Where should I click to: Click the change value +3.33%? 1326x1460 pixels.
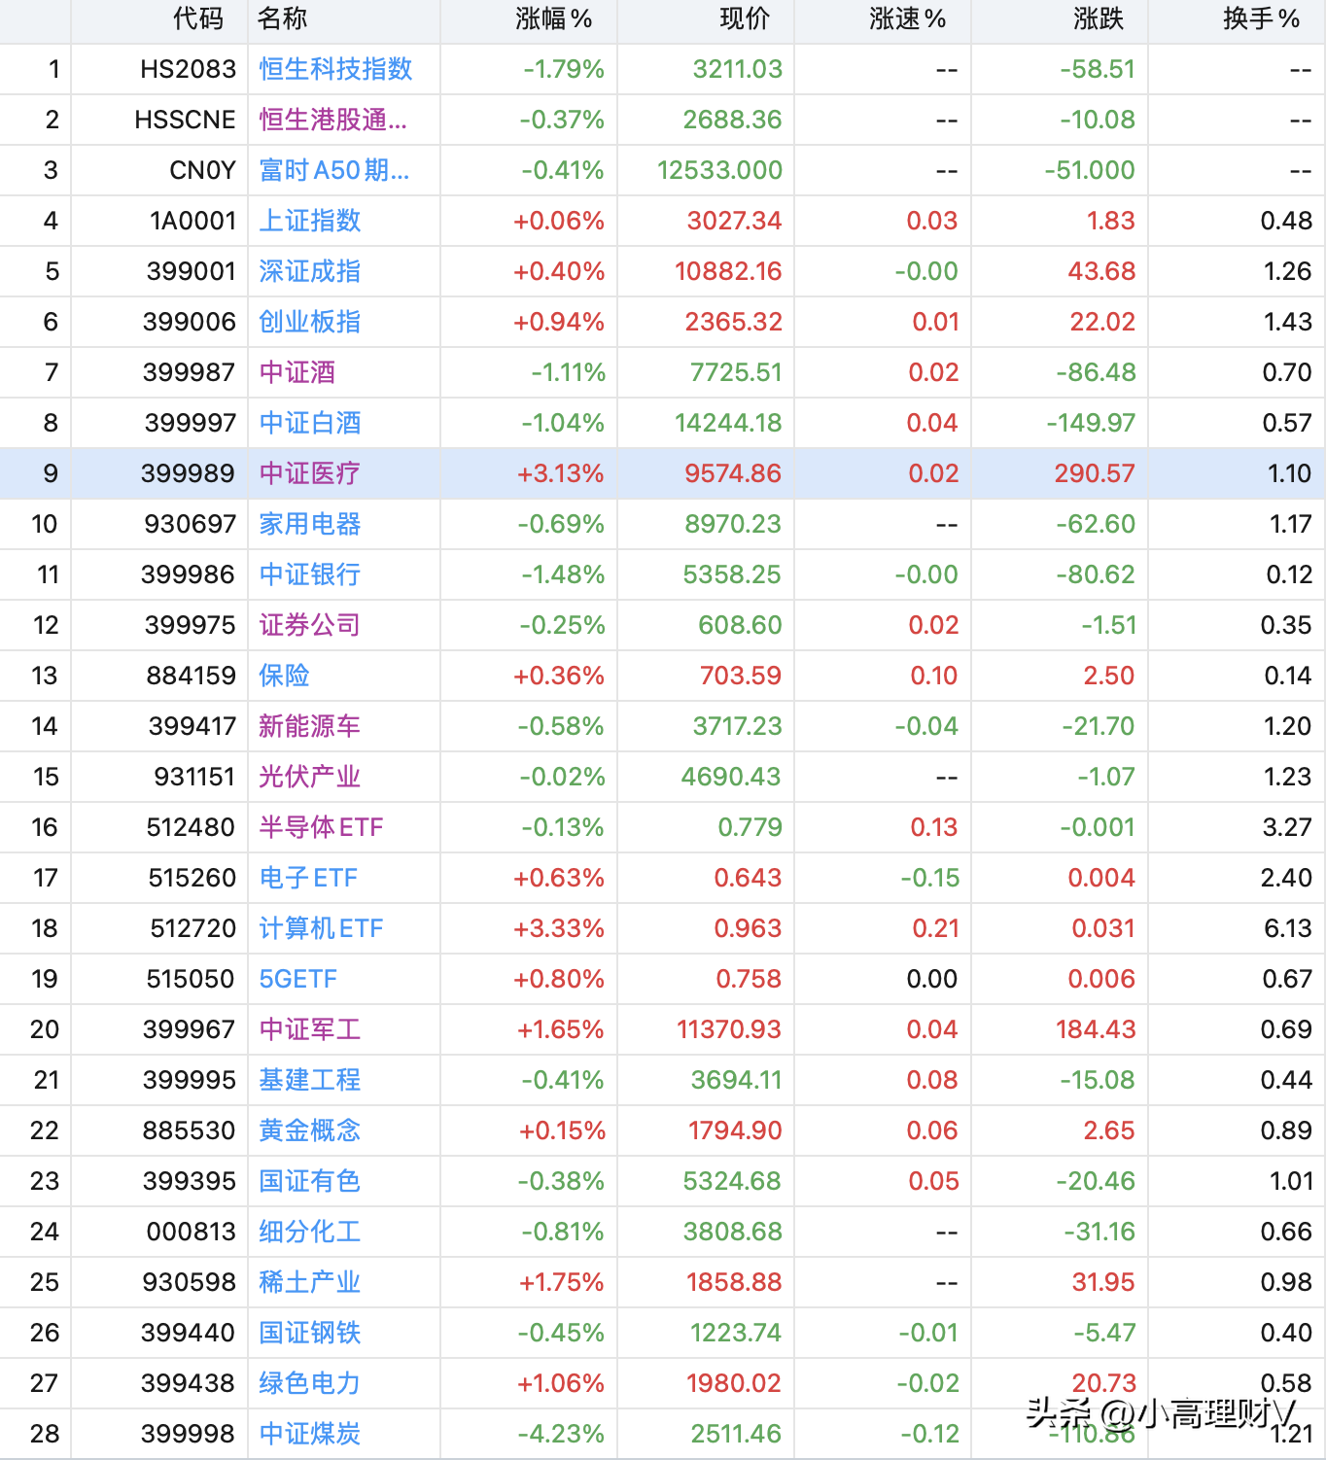pos(559,928)
